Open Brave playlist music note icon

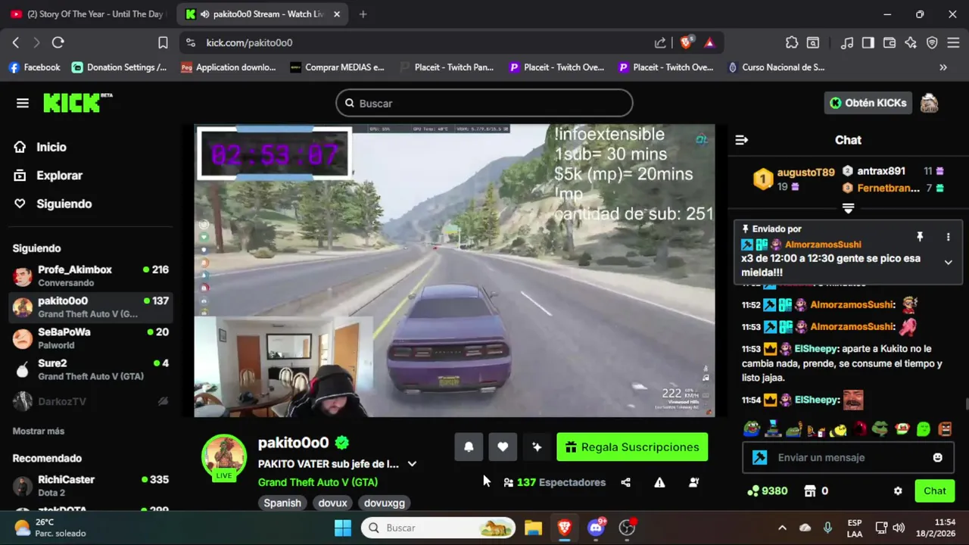coord(847,42)
